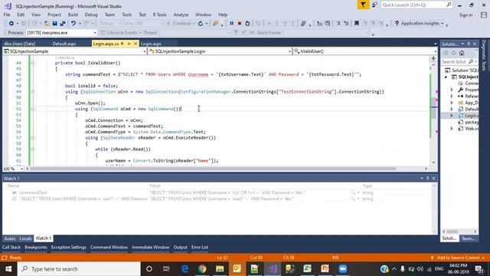Open PowerPoint from the taskbar

(x=325, y=269)
